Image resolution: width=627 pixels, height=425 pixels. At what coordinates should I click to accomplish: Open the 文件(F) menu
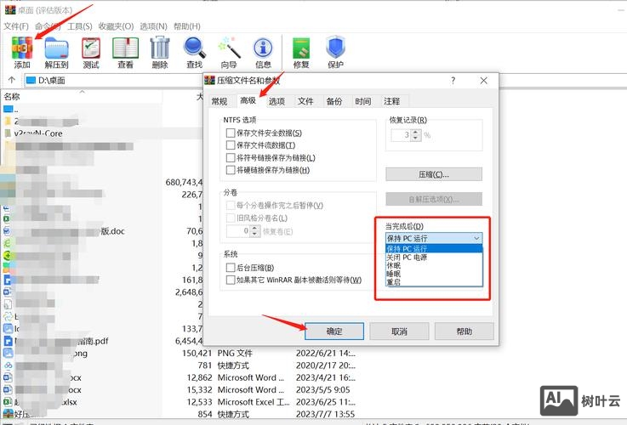coord(16,26)
